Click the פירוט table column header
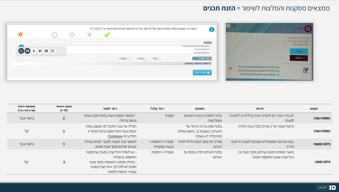The height and width of the screenshot is (192, 339). click(x=259, y=109)
